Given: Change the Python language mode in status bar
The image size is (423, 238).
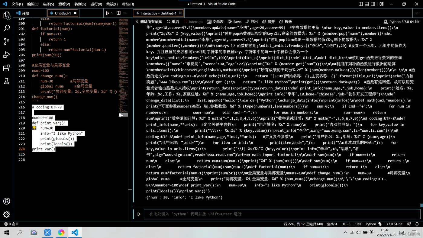Looking at the screenshot, I should point(371,224).
